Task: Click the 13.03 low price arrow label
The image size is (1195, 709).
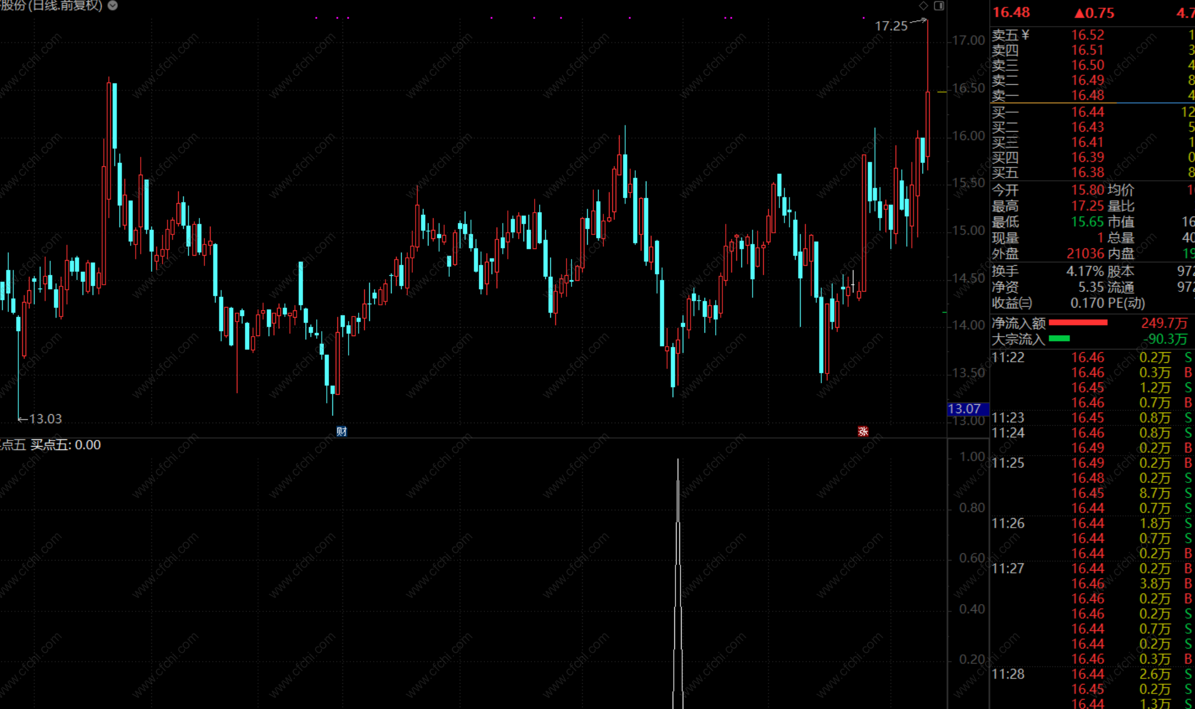Action: pos(45,419)
